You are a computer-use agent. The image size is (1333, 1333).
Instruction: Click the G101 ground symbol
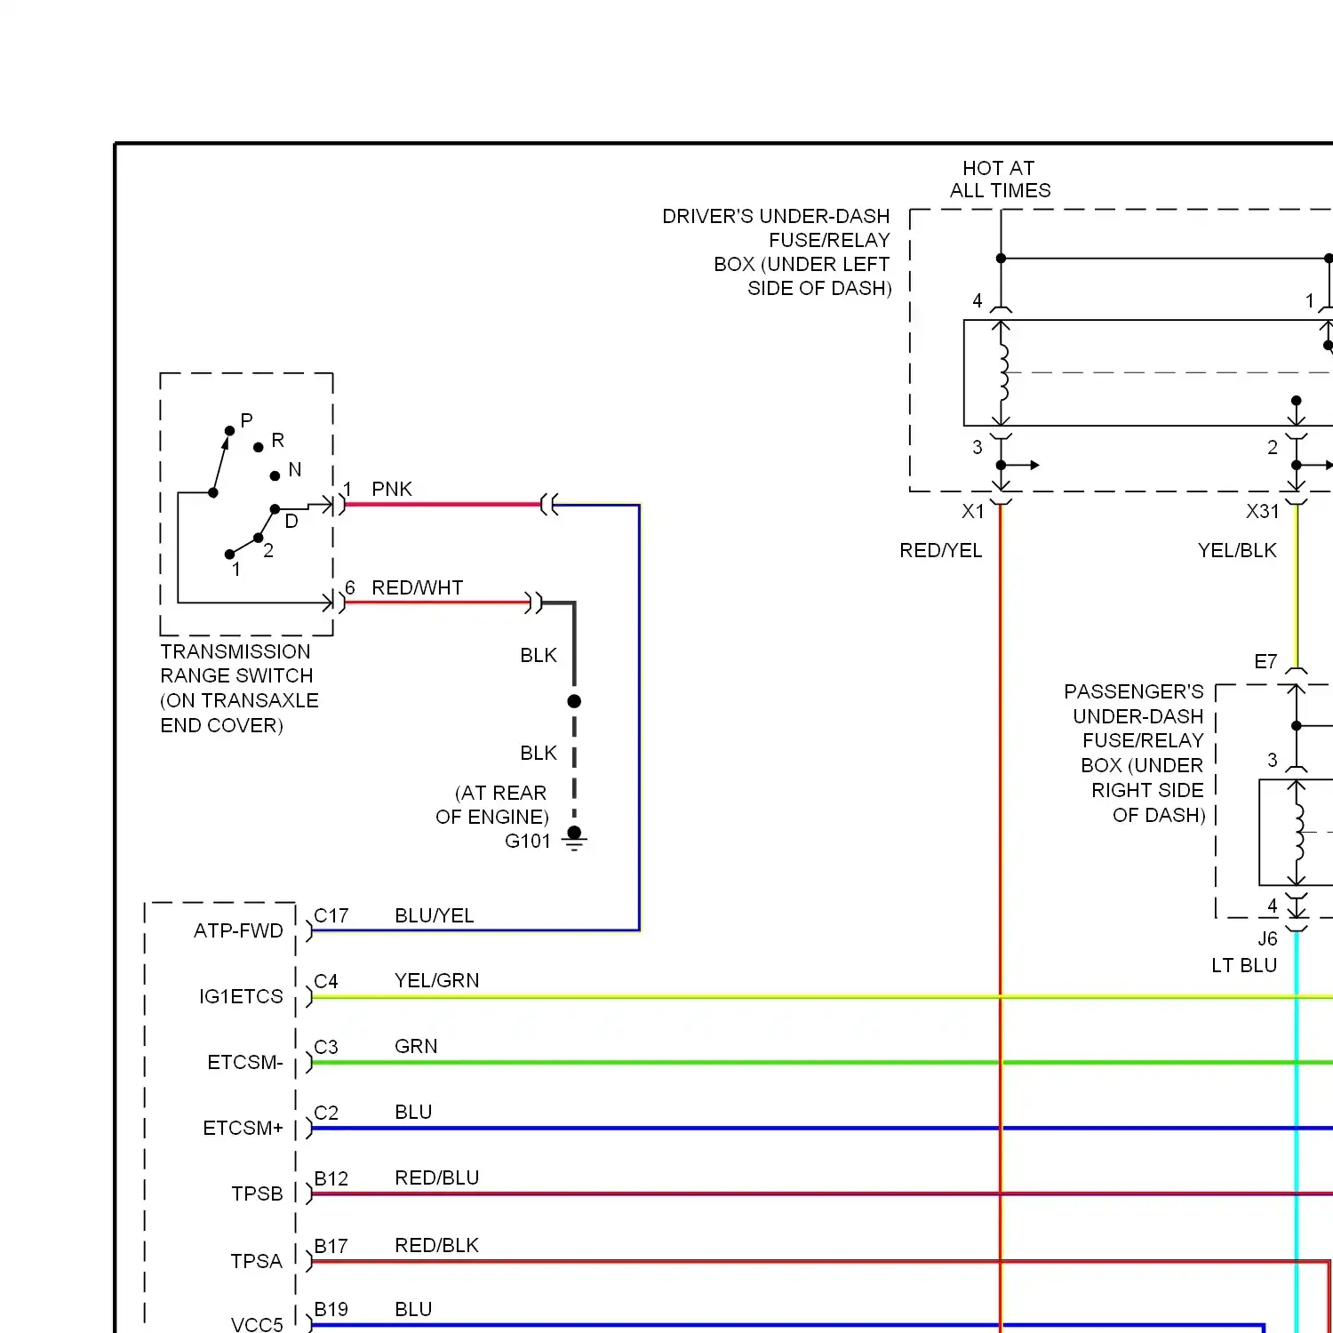pos(574,838)
